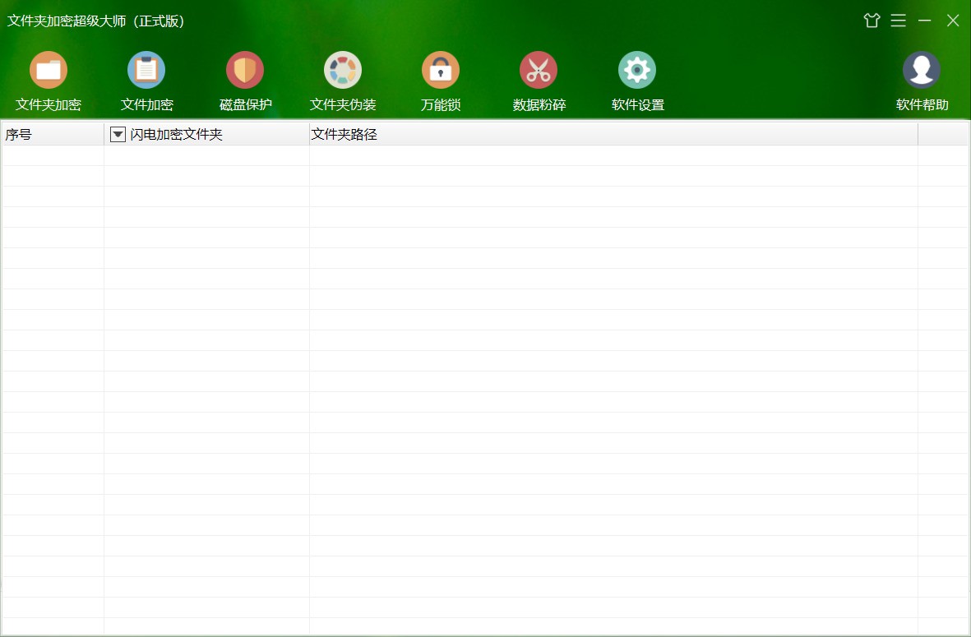971x637 pixels.
Task: Click the blank rightmost column header
Action: click(942, 135)
